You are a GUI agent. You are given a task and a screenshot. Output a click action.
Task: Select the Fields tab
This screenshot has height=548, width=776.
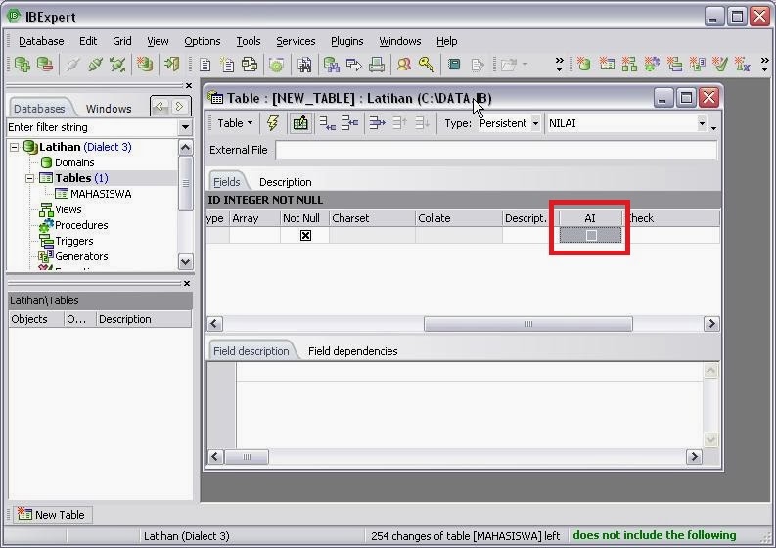227,182
